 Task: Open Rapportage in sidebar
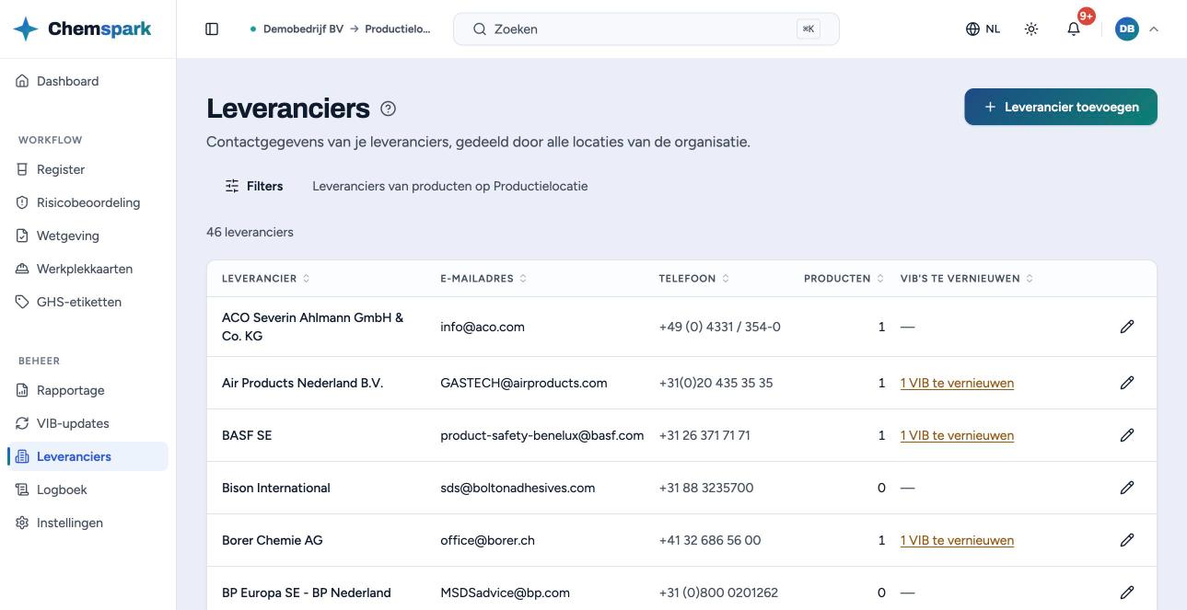click(x=87, y=390)
